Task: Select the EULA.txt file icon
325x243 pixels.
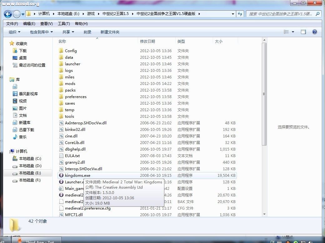Action: point(61,156)
